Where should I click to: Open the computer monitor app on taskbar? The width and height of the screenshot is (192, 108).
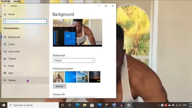[x=114, y=105]
